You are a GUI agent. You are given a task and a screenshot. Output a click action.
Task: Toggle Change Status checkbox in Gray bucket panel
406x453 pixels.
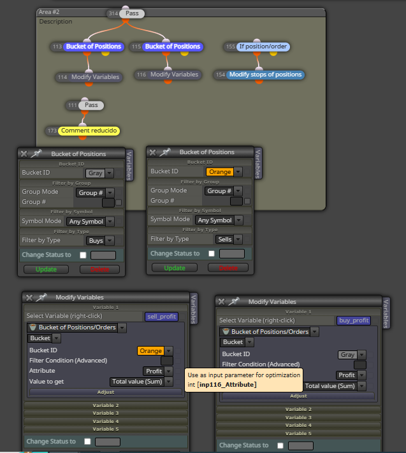tap(83, 255)
